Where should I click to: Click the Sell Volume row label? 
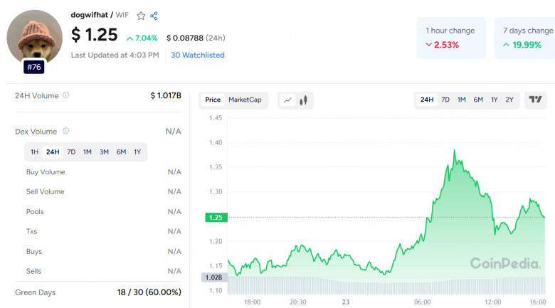45,192
